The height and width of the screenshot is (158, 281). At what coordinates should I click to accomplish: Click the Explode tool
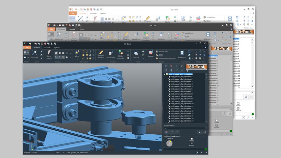136,54
